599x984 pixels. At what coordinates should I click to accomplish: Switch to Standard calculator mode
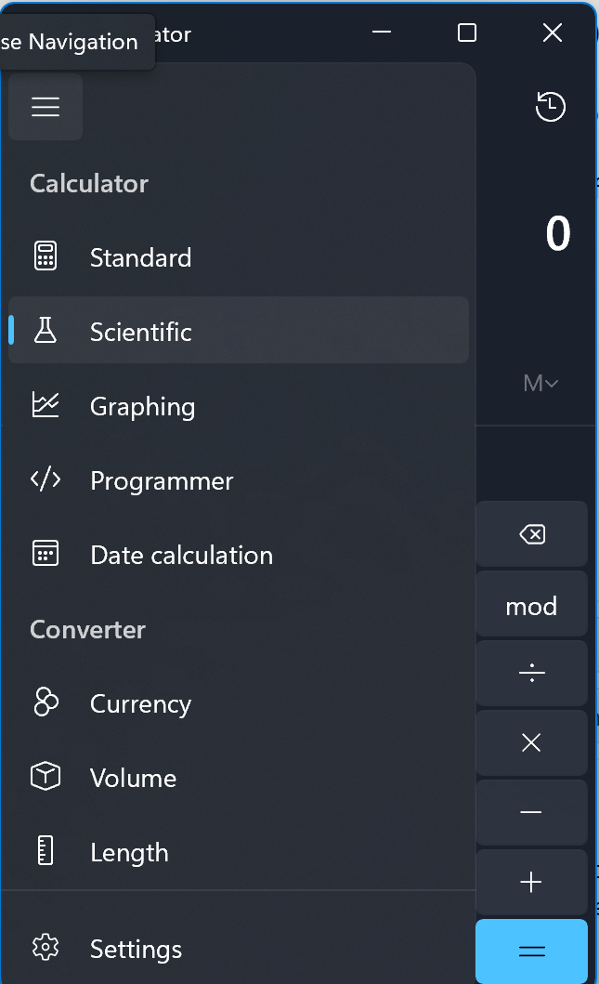(x=141, y=257)
